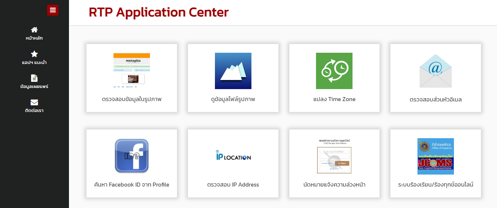This screenshot has height=208, width=497.
Task: Click the email header envelope @ icon
Action: click(435, 71)
